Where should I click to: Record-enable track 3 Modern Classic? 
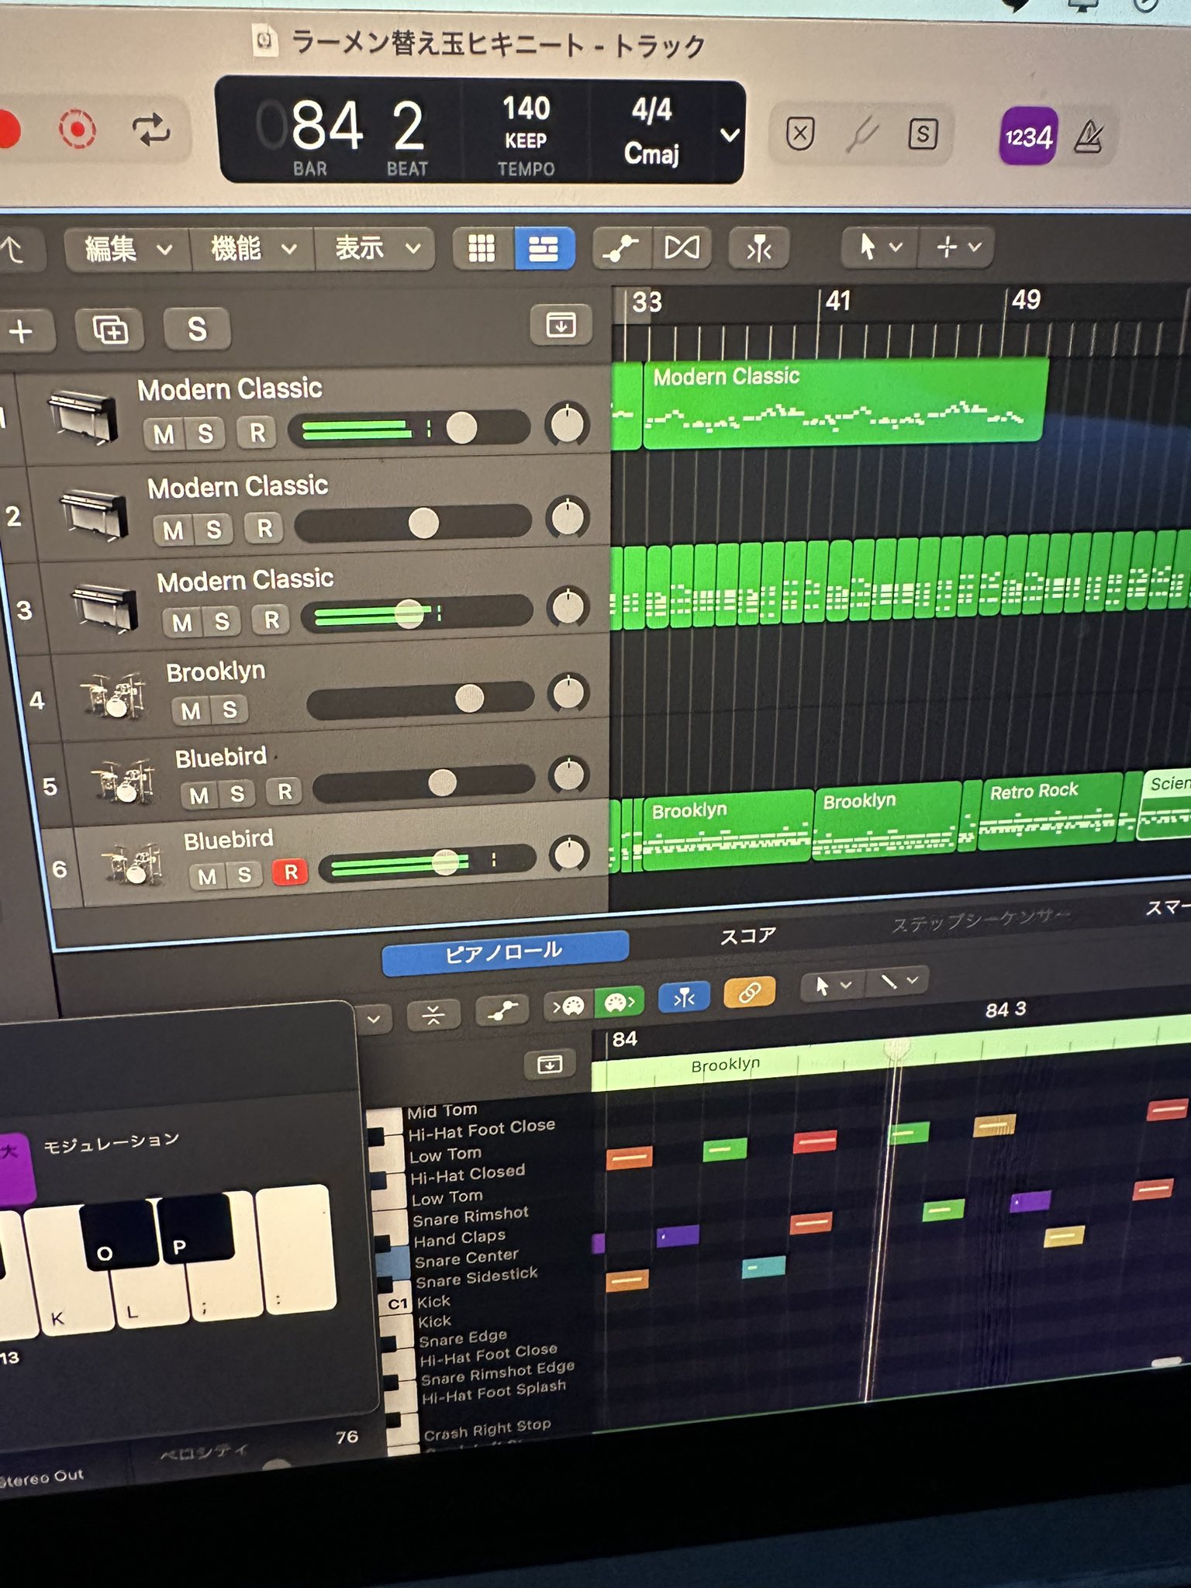click(x=271, y=620)
